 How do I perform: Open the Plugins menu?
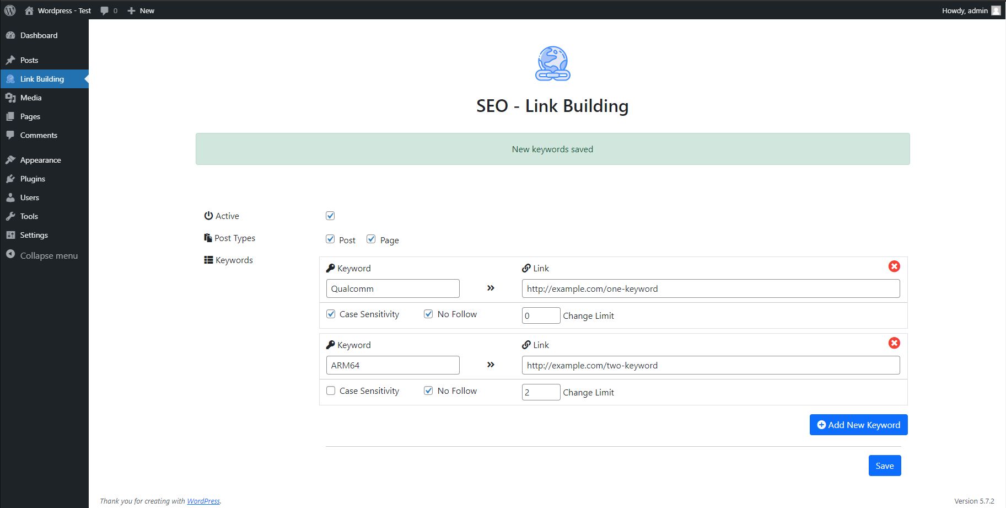33,179
